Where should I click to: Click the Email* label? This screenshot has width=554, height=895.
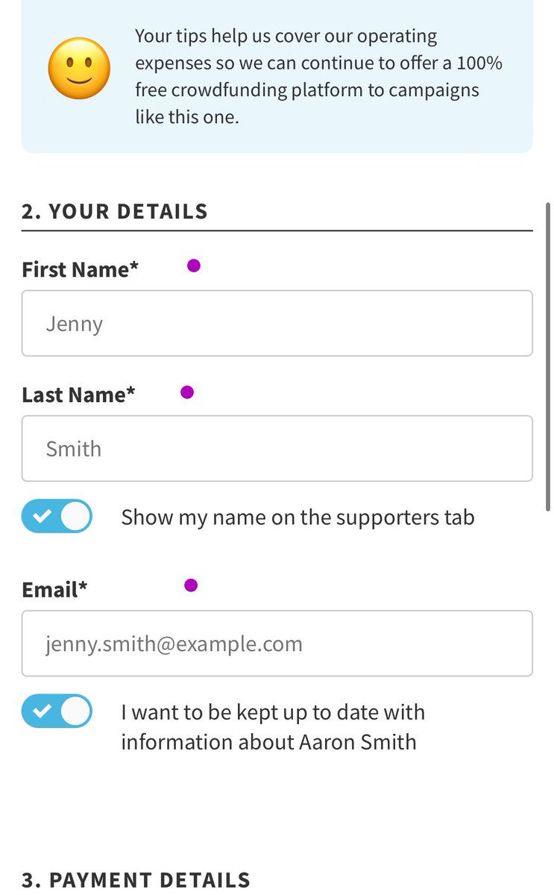click(54, 589)
